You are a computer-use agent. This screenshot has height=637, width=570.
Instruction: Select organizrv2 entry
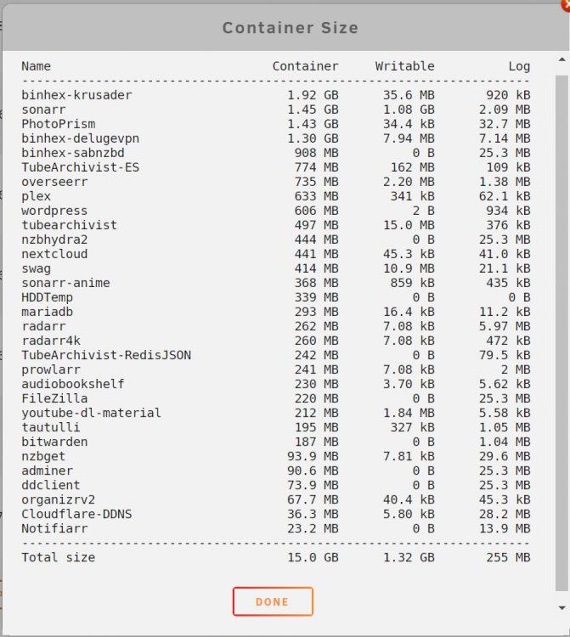point(59,500)
